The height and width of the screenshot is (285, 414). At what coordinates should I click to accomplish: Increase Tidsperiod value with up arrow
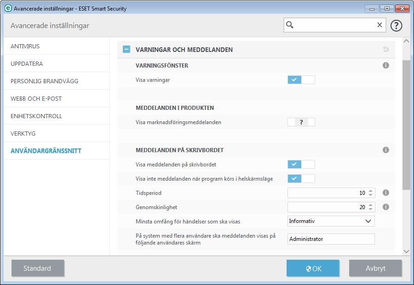click(370, 190)
